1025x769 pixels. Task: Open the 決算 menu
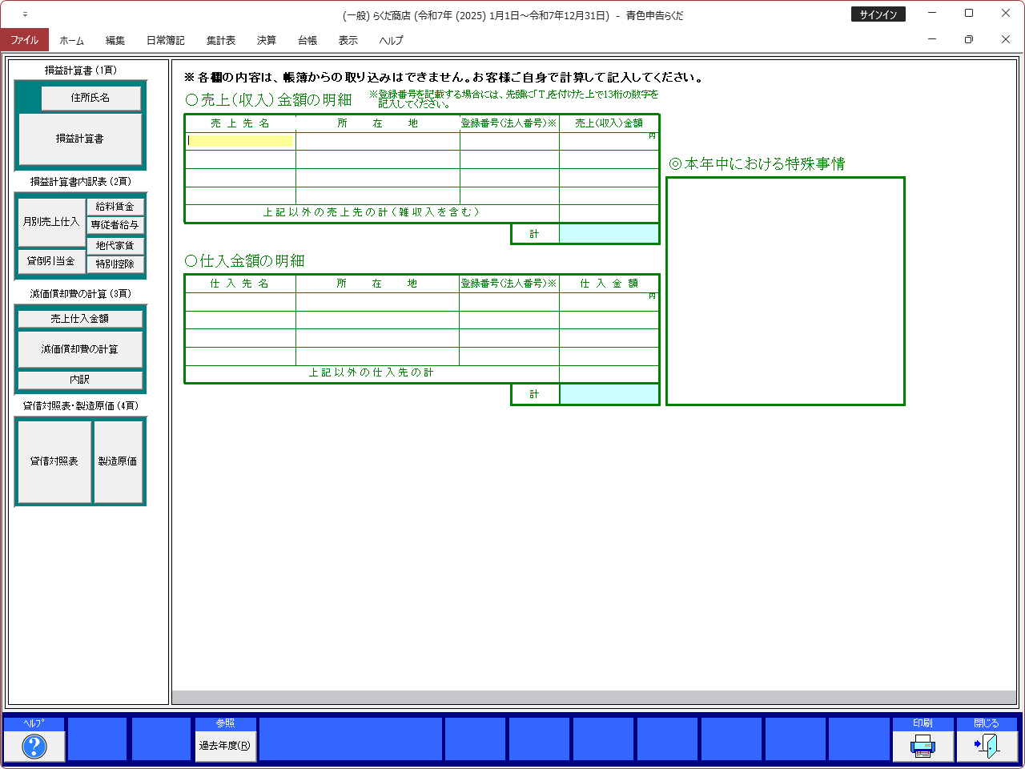[266, 40]
